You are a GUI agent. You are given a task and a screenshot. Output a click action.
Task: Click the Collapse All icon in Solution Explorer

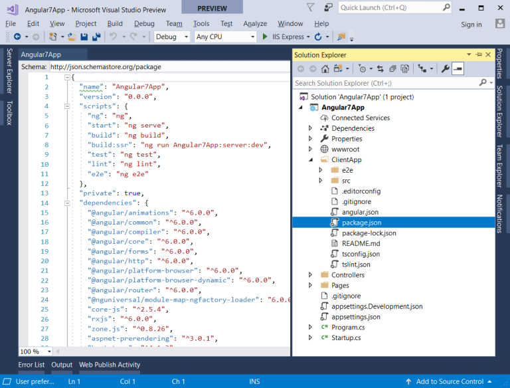(x=393, y=68)
